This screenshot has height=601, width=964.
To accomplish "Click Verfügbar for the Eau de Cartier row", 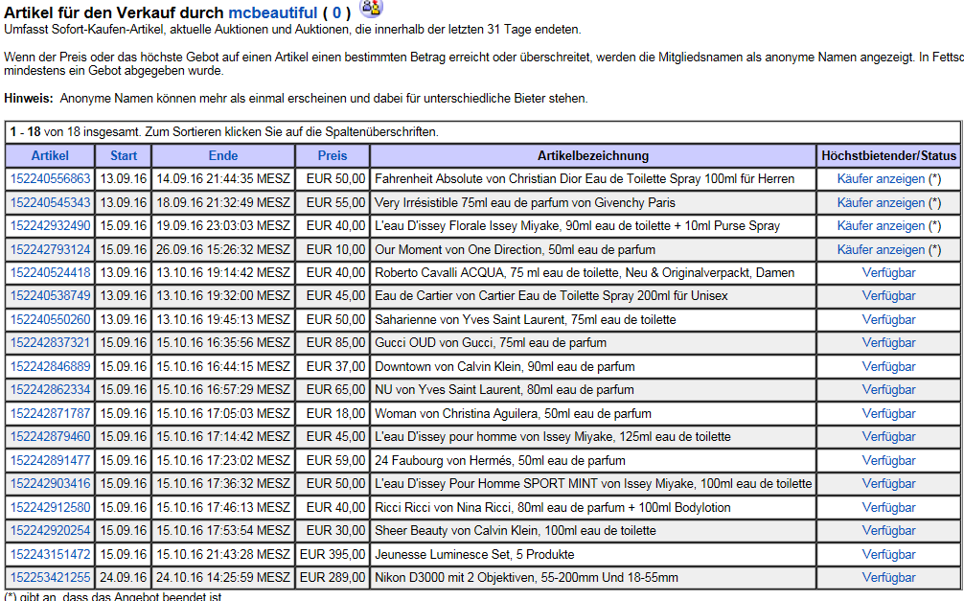I will [x=888, y=296].
